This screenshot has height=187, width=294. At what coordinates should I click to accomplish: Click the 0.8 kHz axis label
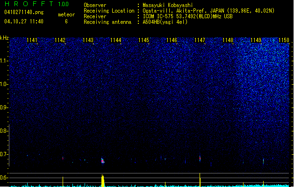click(x=4, y=131)
